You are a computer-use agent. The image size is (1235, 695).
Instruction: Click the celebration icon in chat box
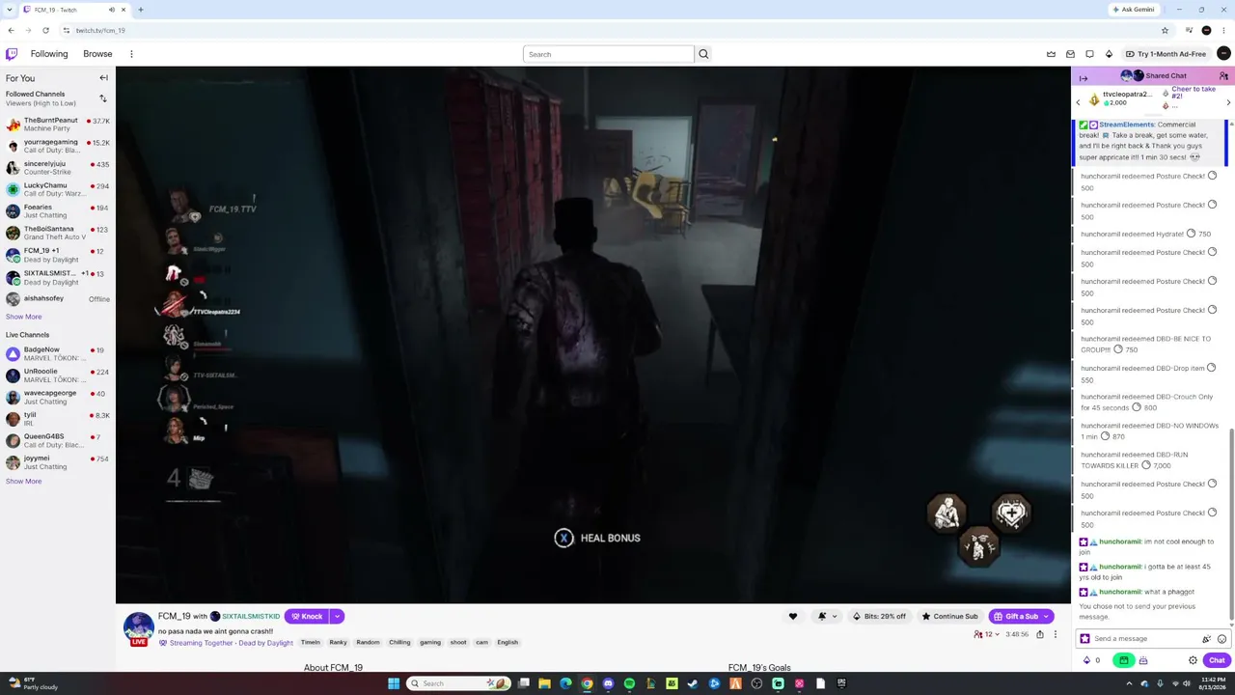pyautogui.click(x=1206, y=639)
